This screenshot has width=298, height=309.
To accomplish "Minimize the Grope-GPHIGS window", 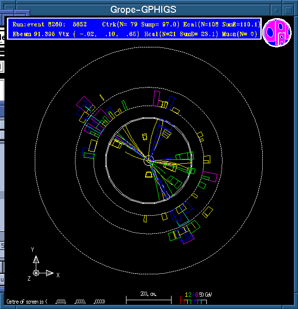I will (277, 10).
